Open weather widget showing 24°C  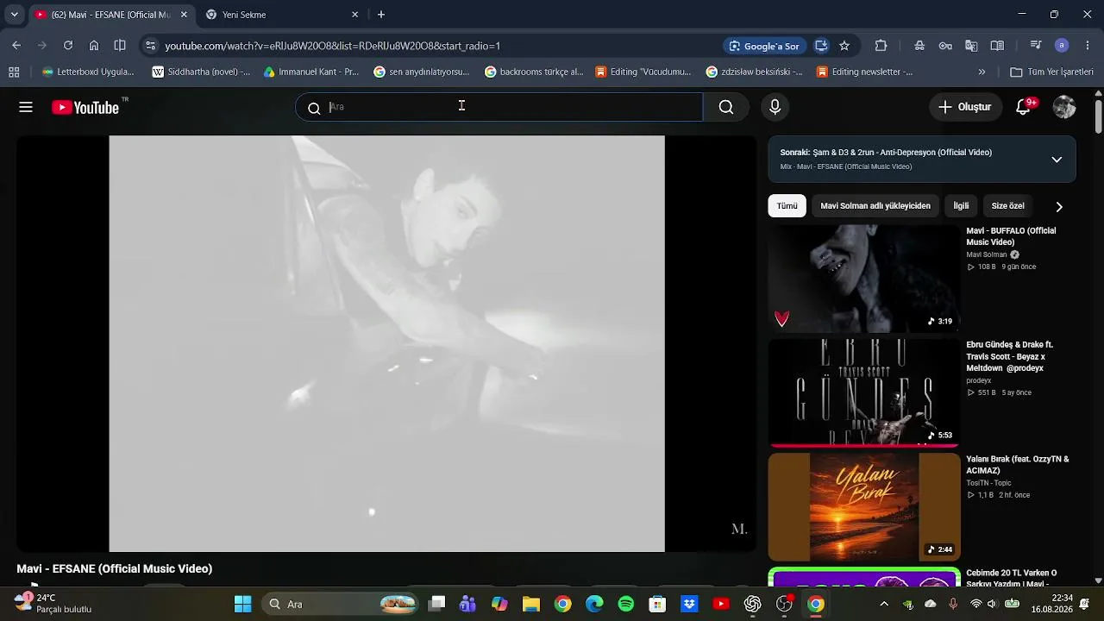[53, 603]
